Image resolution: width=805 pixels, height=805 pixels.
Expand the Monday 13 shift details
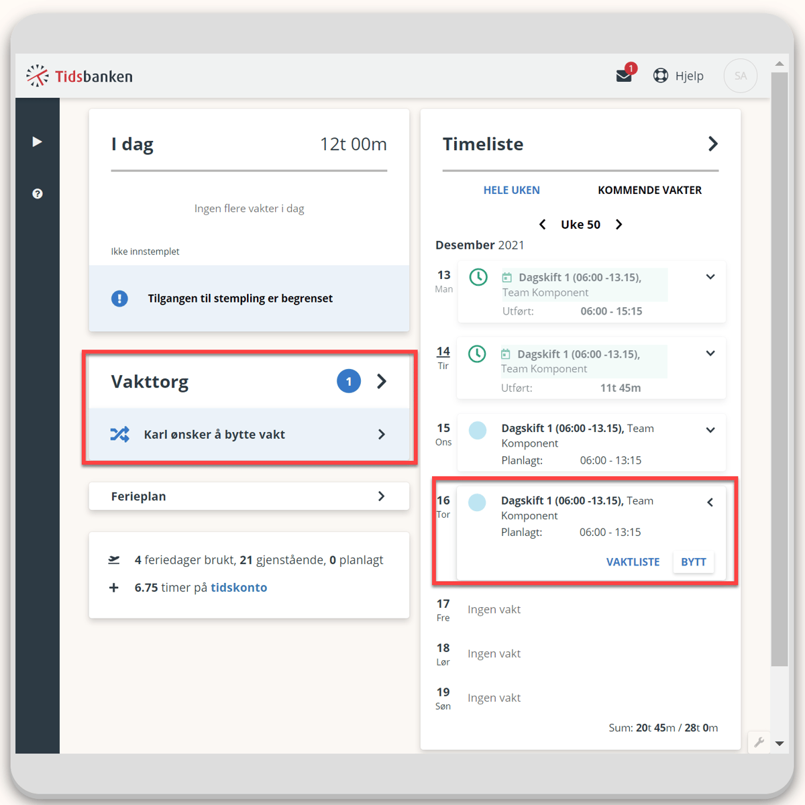click(x=710, y=277)
